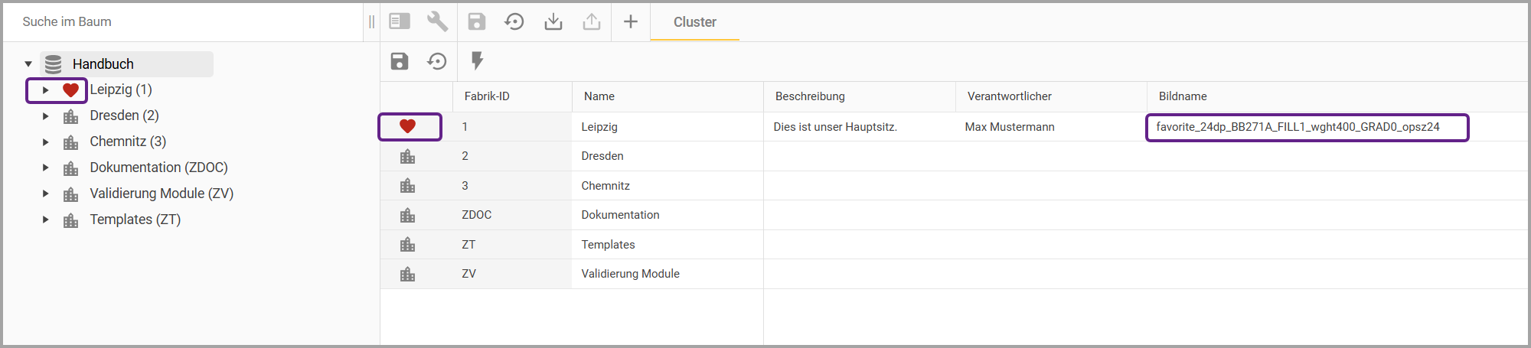Click the top toolbar save icon
The height and width of the screenshot is (348, 1531).
(477, 21)
